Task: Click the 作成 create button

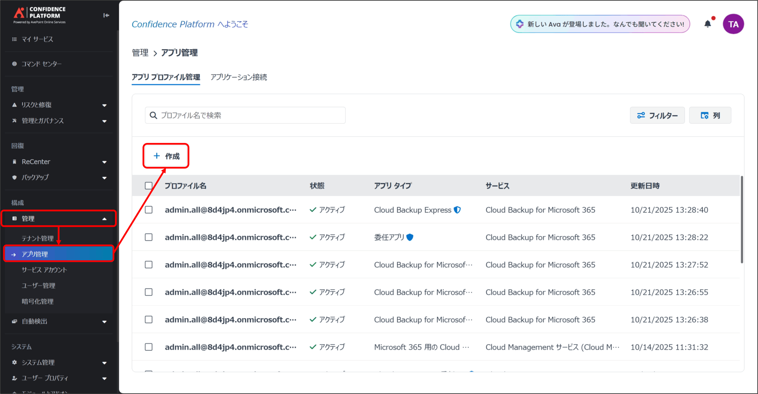Action: tap(166, 156)
